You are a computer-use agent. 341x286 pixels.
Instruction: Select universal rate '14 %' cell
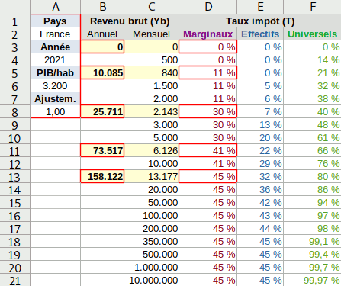coord(312,59)
